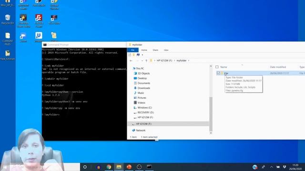Open the star-icon desktop shortcut beside FileZilla
305x171 pixels.
tap(23, 21)
